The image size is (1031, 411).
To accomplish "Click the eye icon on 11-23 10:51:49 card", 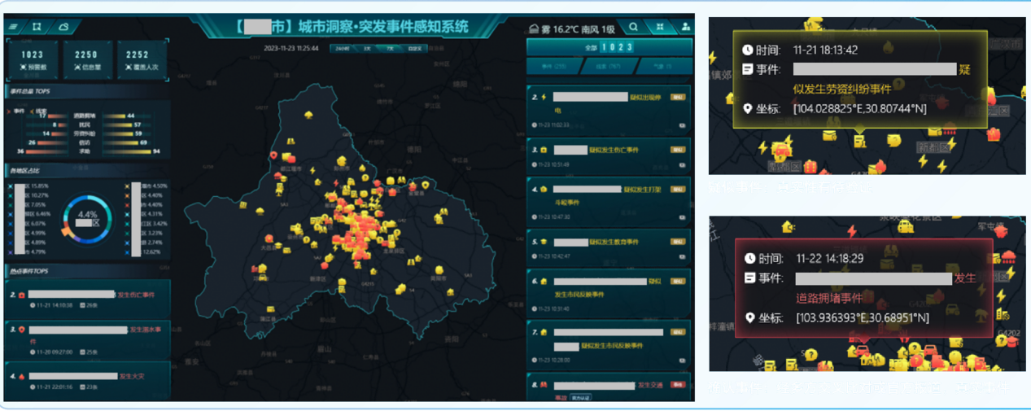I will [x=682, y=164].
